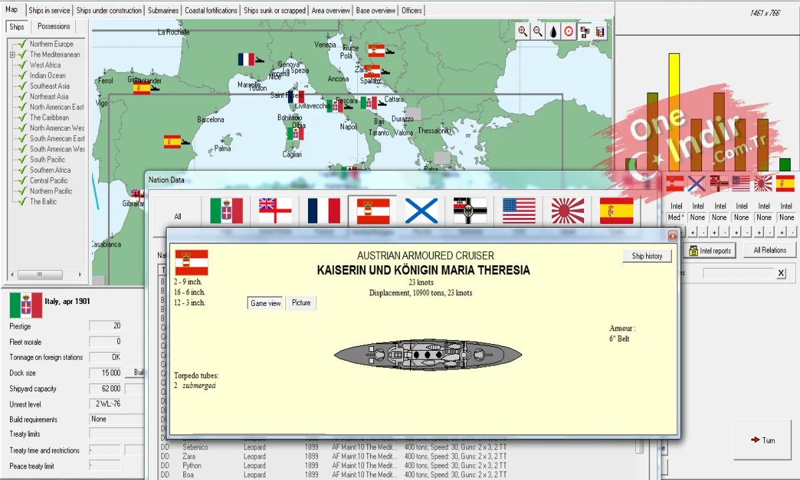Select The Caribbean in area tree
800x480 pixels.
click(49, 118)
